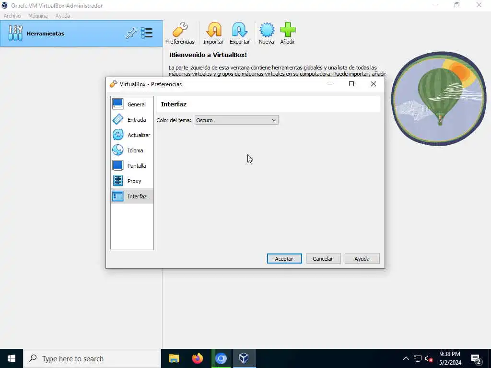Select Idioma globe icon in sidebar
The image size is (491, 368).
[x=118, y=150]
